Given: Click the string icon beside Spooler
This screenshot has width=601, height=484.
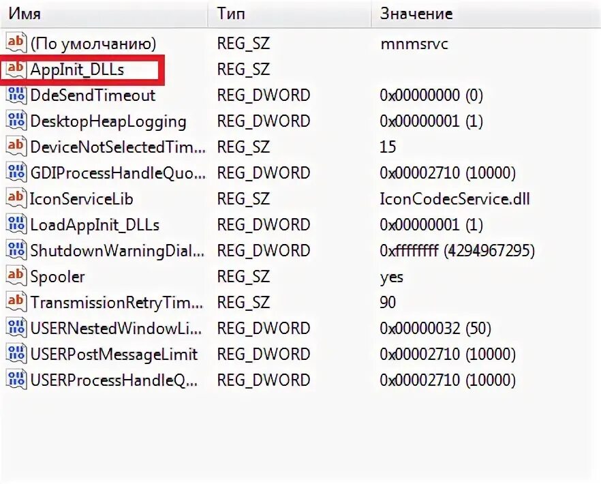Looking at the screenshot, I should click(16, 276).
